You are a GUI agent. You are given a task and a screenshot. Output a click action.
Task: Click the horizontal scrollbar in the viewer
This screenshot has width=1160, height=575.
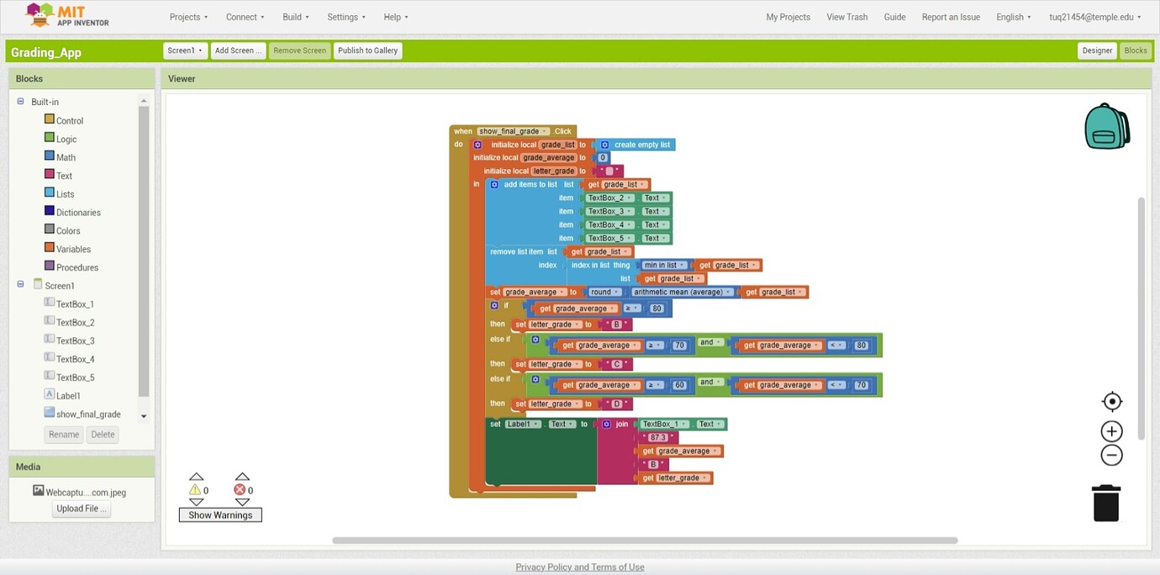[645, 541]
